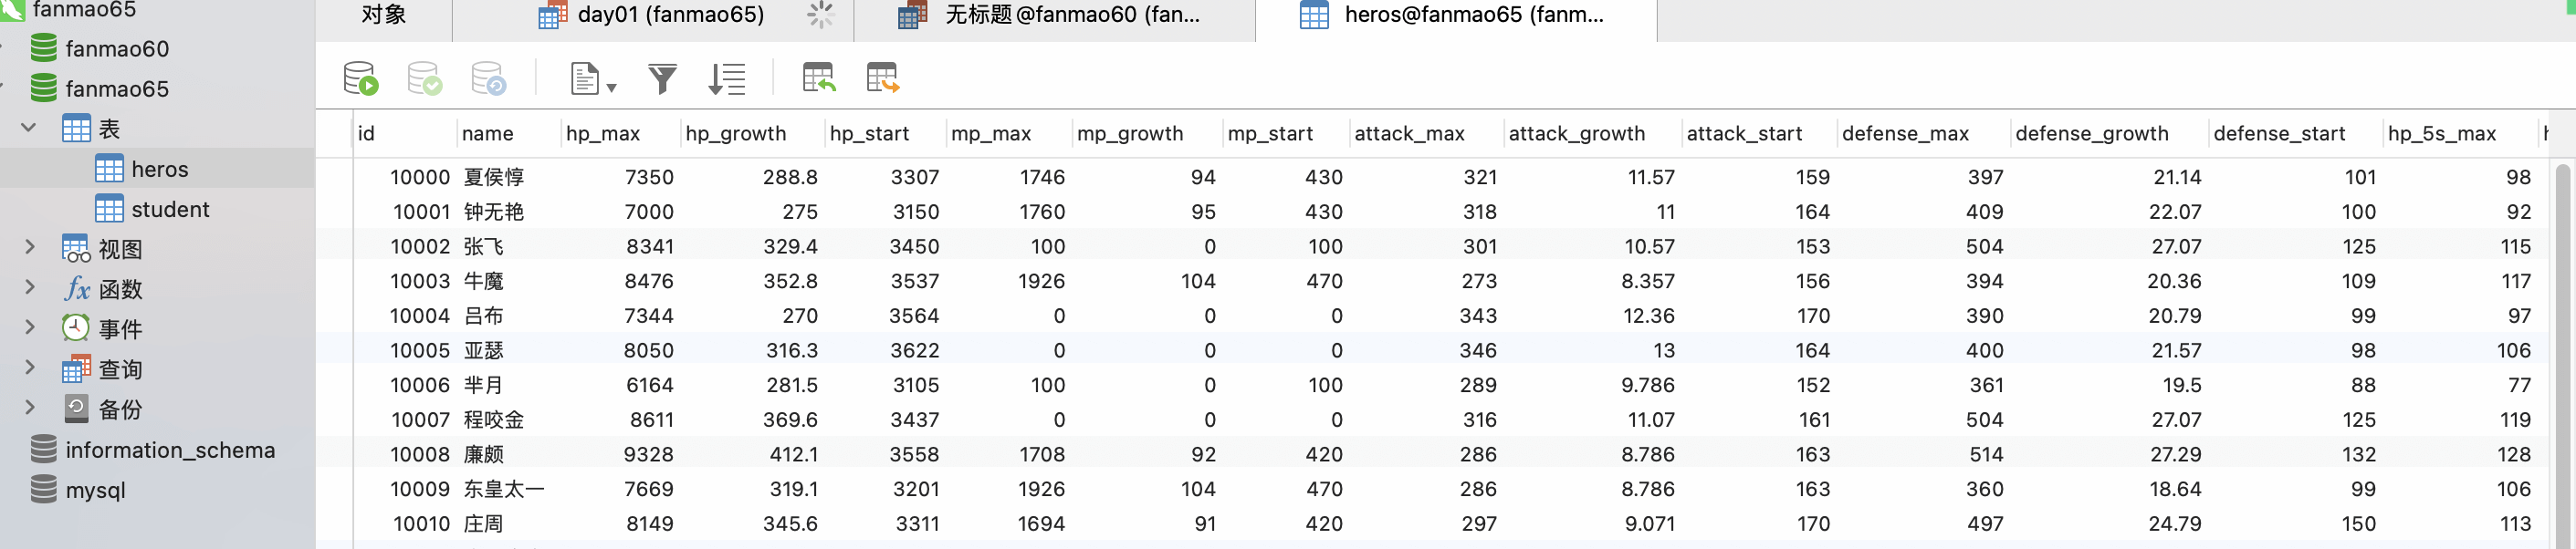The width and height of the screenshot is (2576, 549).
Task: Expand the 查询 queries node
Action: 29,368
